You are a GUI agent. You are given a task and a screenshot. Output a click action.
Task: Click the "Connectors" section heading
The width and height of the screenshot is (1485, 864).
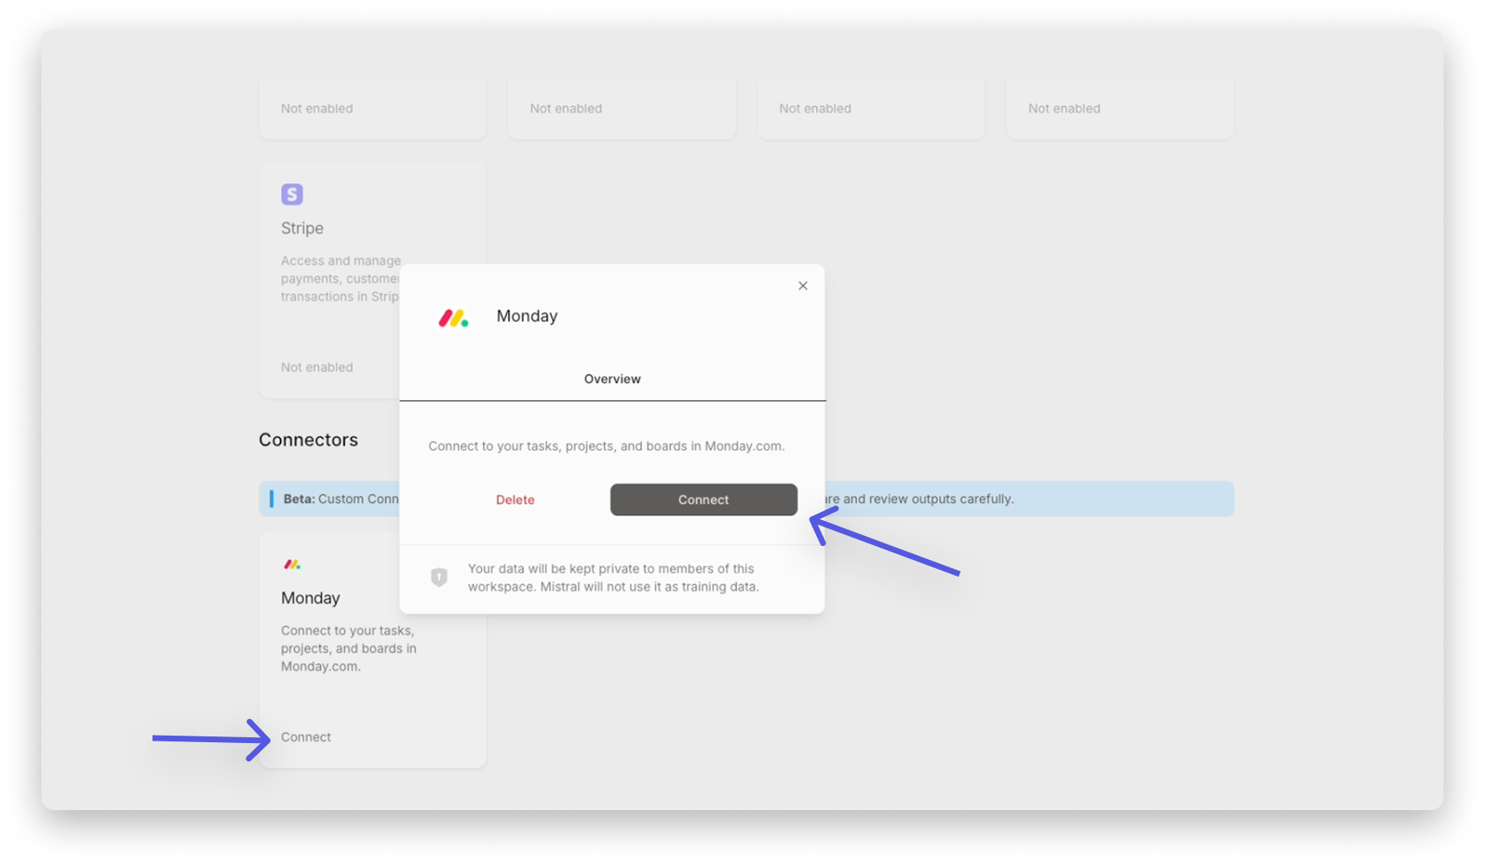tap(308, 440)
